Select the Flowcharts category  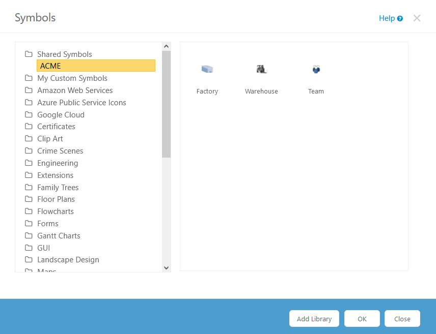click(55, 211)
